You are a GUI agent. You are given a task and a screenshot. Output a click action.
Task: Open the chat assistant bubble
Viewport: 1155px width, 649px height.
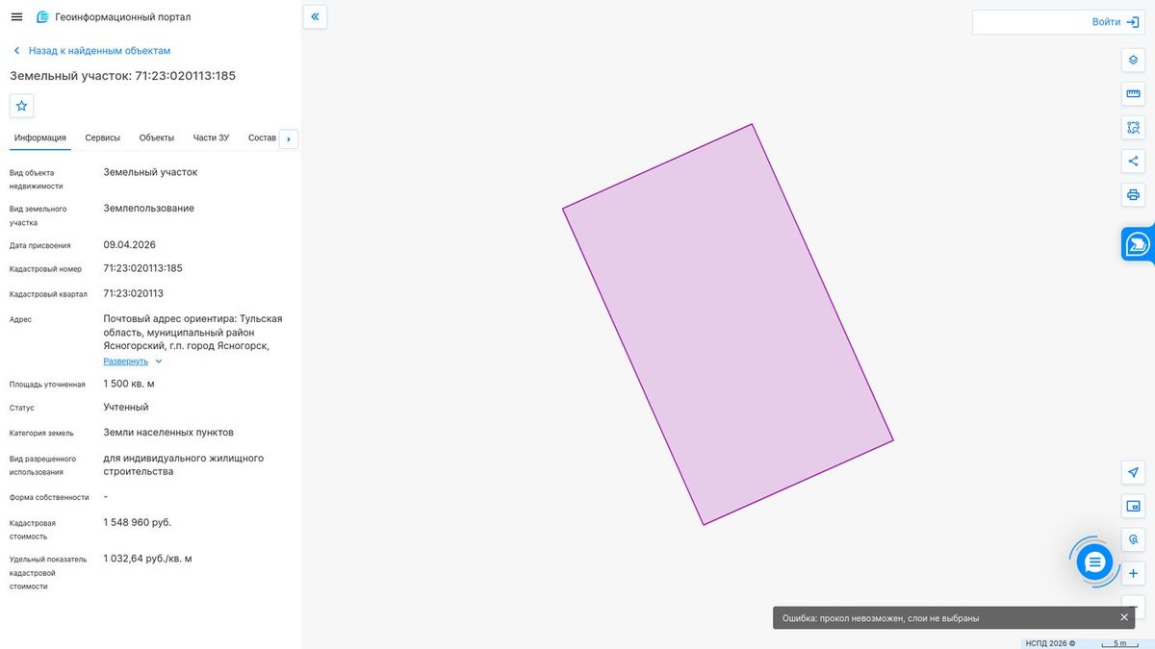(x=1094, y=562)
